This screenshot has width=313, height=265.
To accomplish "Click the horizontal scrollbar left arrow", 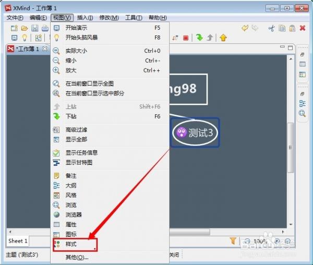I will tap(10, 232).
